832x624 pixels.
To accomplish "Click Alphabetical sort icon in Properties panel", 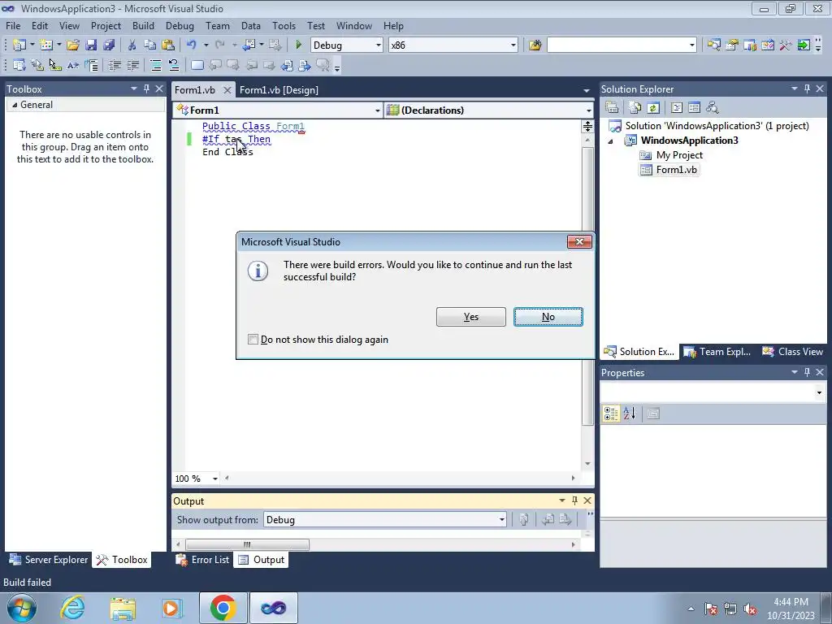I will [x=630, y=414].
